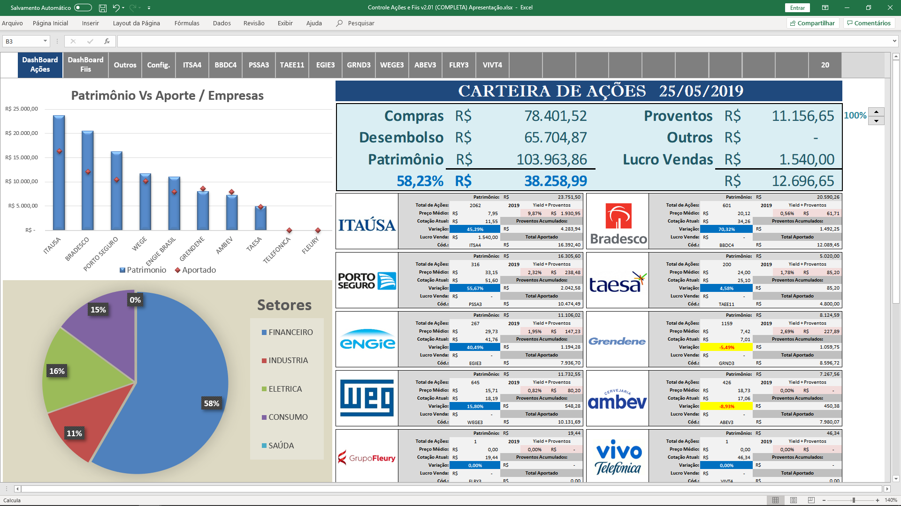Click the Ambev logo
The height and width of the screenshot is (506, 901).
coord(617,399)
